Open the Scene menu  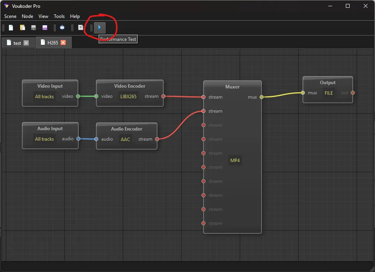(x=10, y=16)
